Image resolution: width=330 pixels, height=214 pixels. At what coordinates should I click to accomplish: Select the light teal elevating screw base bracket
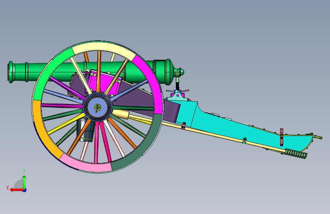pyautogui.click(x=177, y=97)
